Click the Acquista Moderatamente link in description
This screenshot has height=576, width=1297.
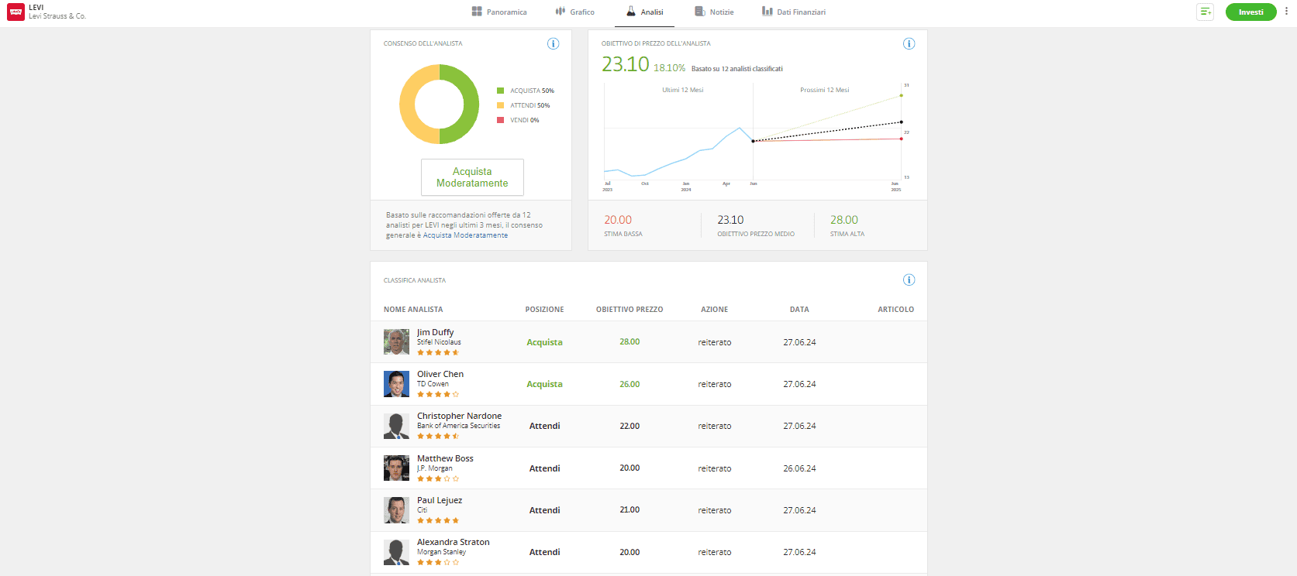[x=465, y=235]
